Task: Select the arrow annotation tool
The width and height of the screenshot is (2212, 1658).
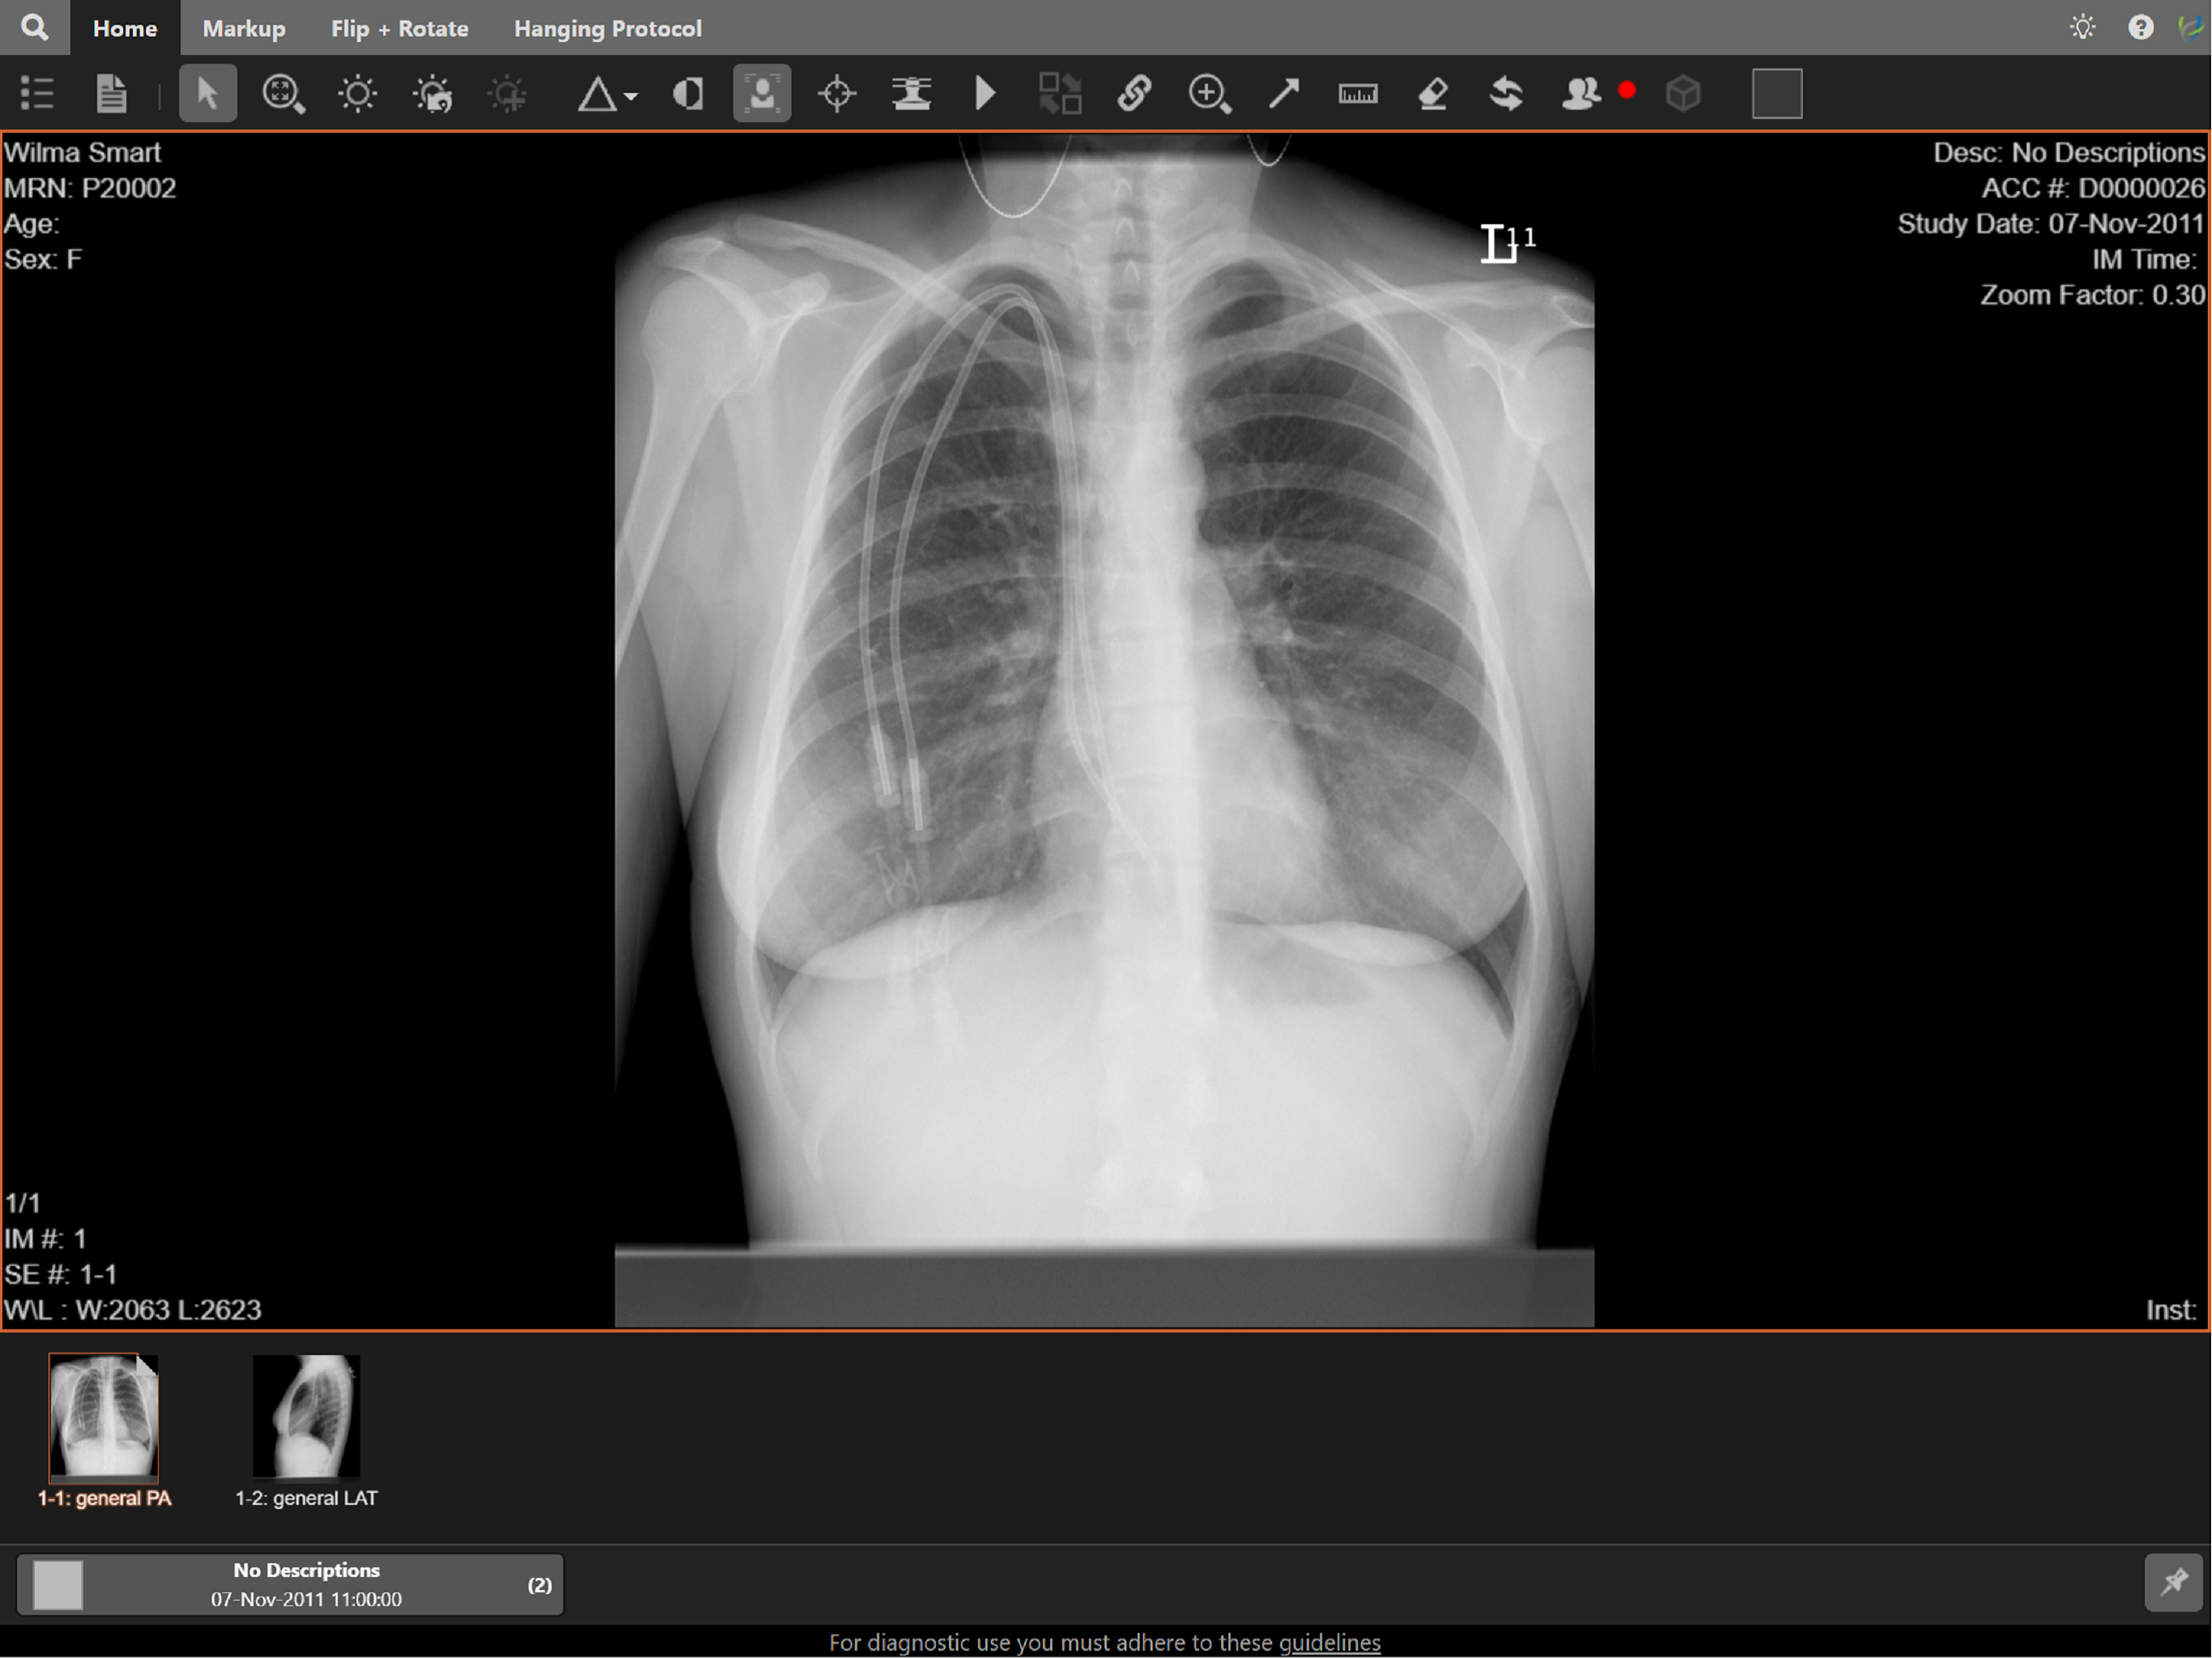Action: tap(1283, 94)
